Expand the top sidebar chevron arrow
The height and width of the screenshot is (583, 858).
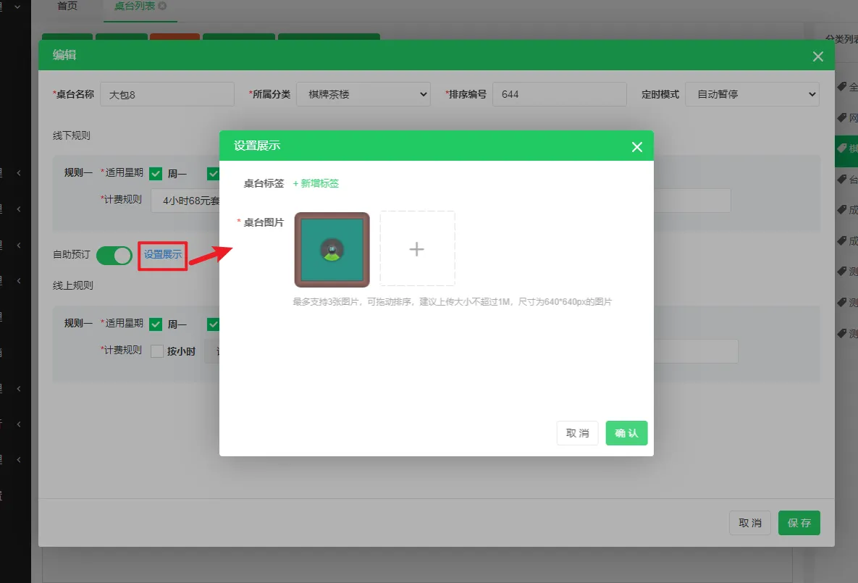point(17,7)
